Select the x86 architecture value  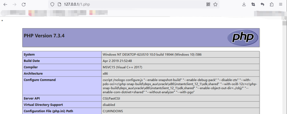pyautogui.click(x=105, y=74)
